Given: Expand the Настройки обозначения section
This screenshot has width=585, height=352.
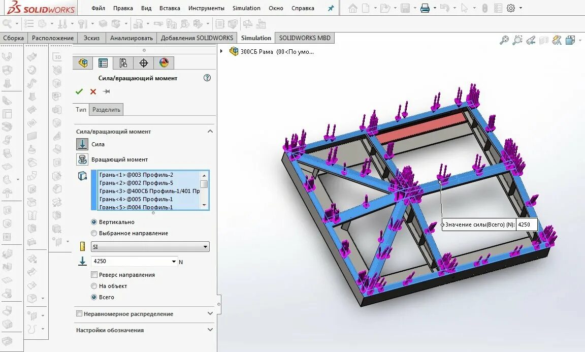Looking at the screenshot, I should 210,330.
